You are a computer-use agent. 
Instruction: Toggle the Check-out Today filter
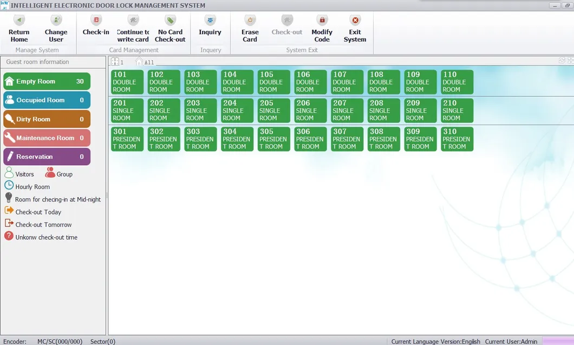[x=9, y=212]
